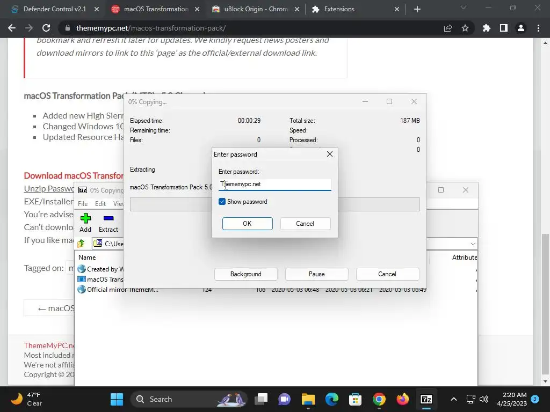Click the notification badge showing 3
The width and height of the screenshot is (550, 412).
[535, 399]
